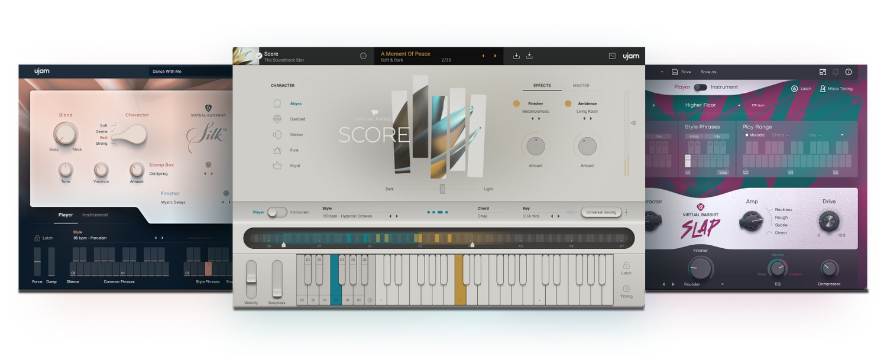Switch to the MASTER tab

click(x=581, y=86)
